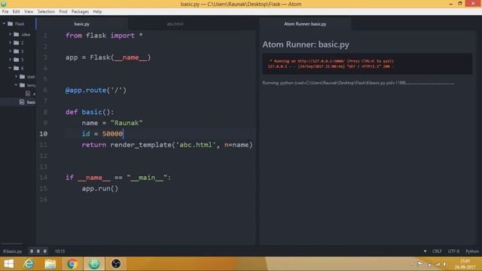The height and width of the screenshot is (271, 482).
Task: Click the Flask root folder icon
Action: pos(10,23)
